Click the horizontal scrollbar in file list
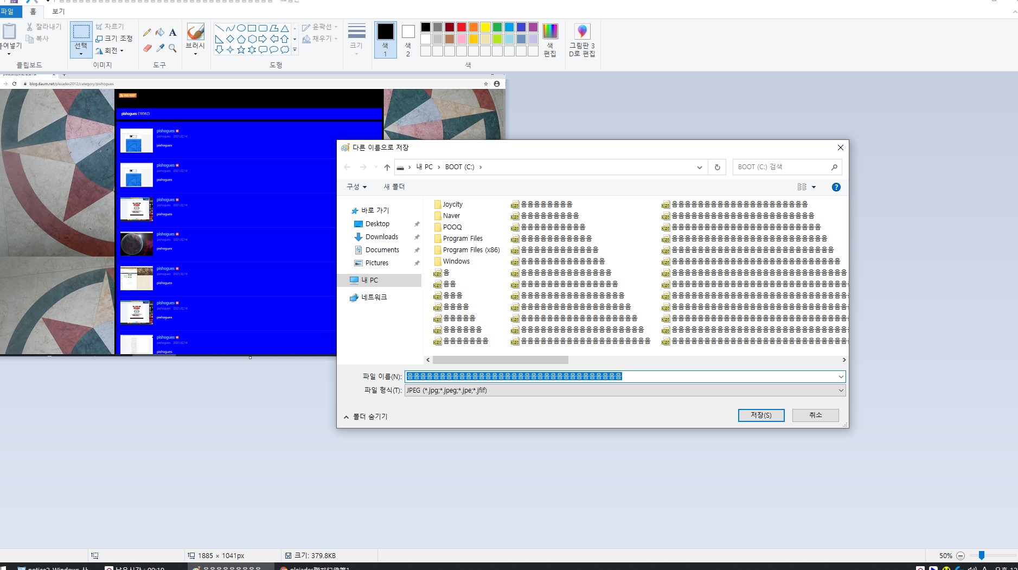The height and width of the screenshot is (570, 1018). click(501, 360)
